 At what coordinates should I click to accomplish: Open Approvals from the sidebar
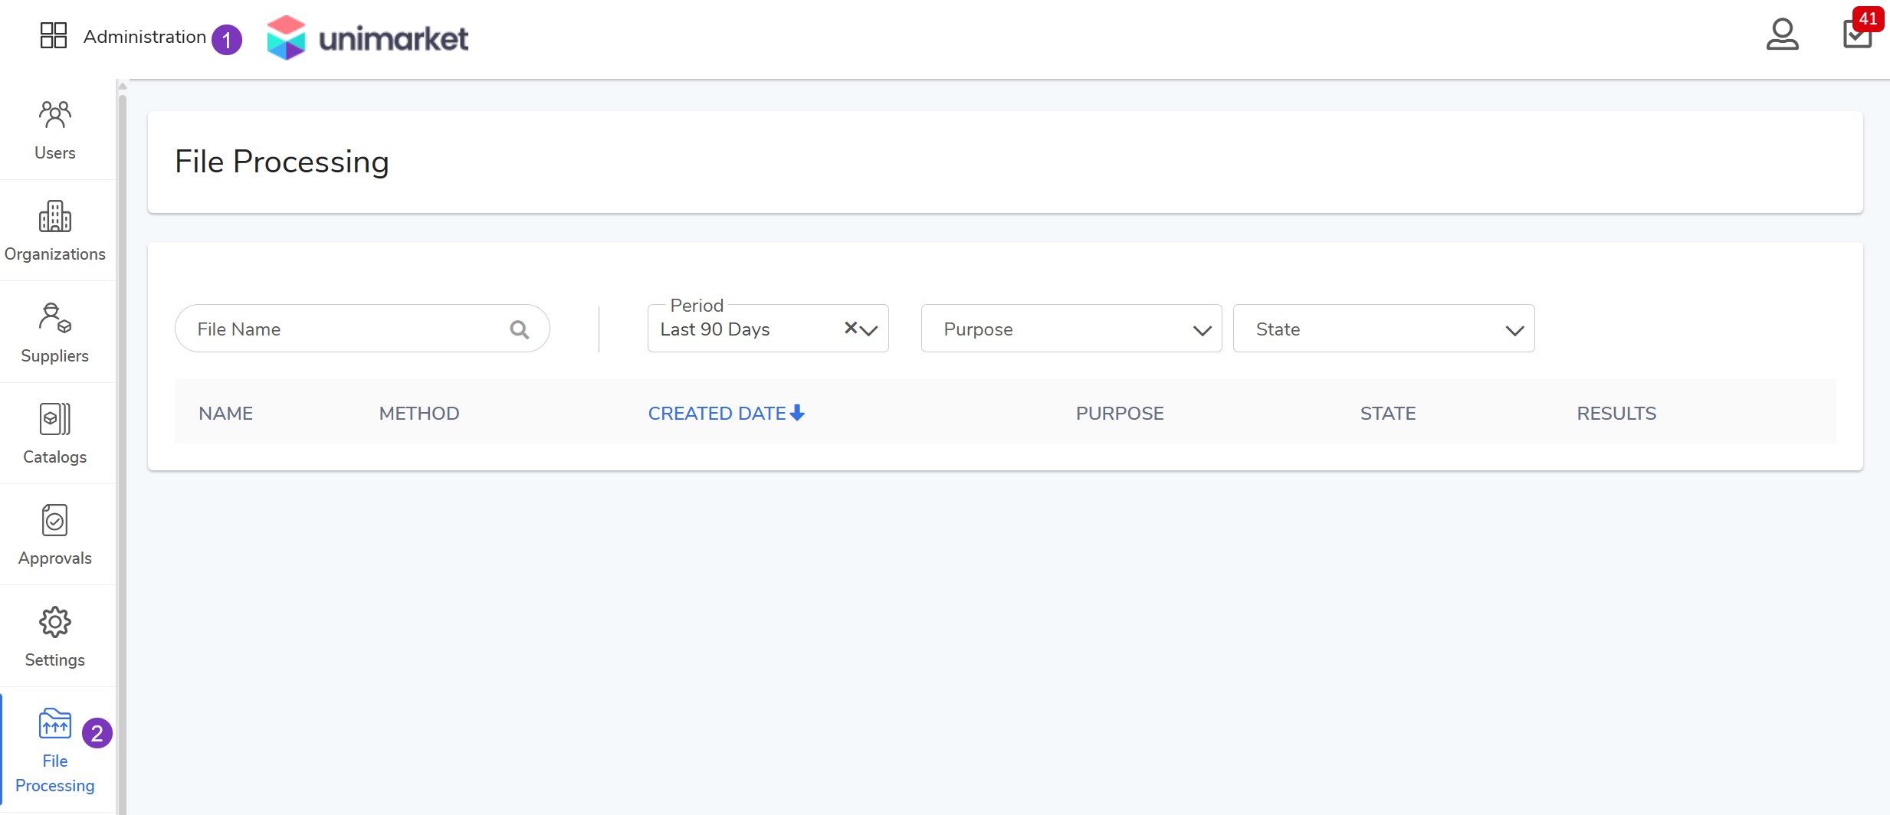[x=55, y=521]
